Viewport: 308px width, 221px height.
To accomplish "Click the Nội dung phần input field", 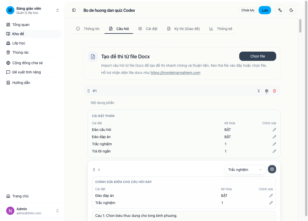I will (x=184, y=103).
